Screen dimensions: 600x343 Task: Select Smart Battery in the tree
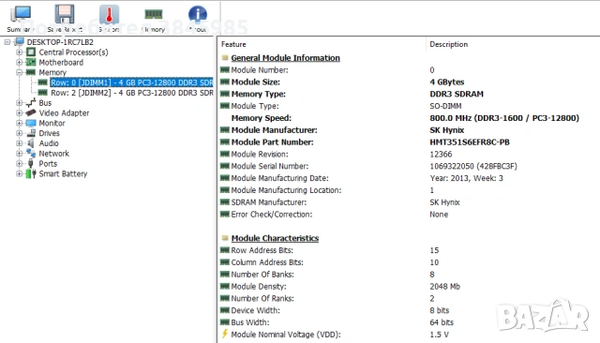click(x=63, y=173)
